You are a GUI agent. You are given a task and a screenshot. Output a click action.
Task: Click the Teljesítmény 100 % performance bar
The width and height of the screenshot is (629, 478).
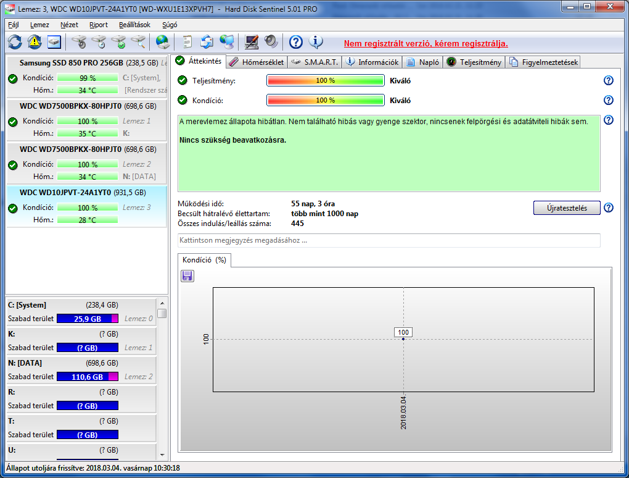326,80
